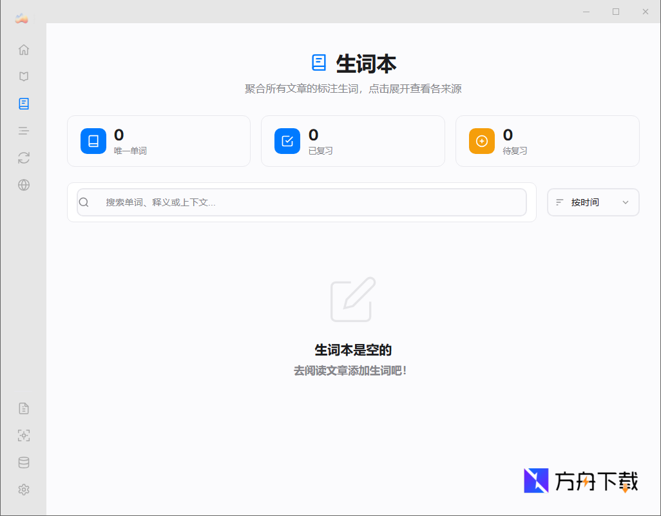
Task: Click the sync/refresh icon in sidebar
Action: pyautogui.click(x=23, y=157)
